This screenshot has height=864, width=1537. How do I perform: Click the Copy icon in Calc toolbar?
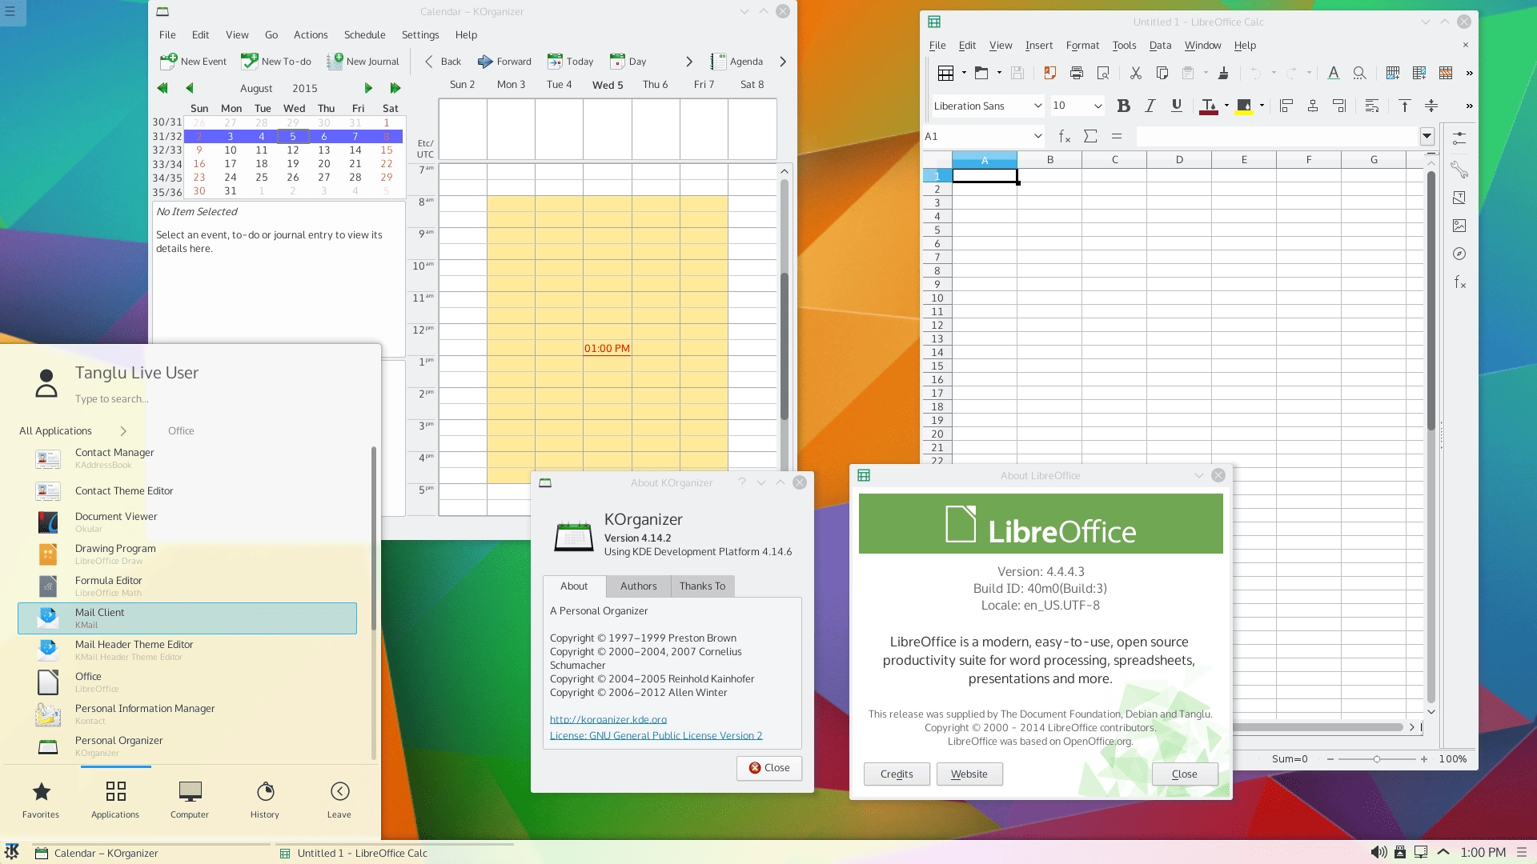1162,74
